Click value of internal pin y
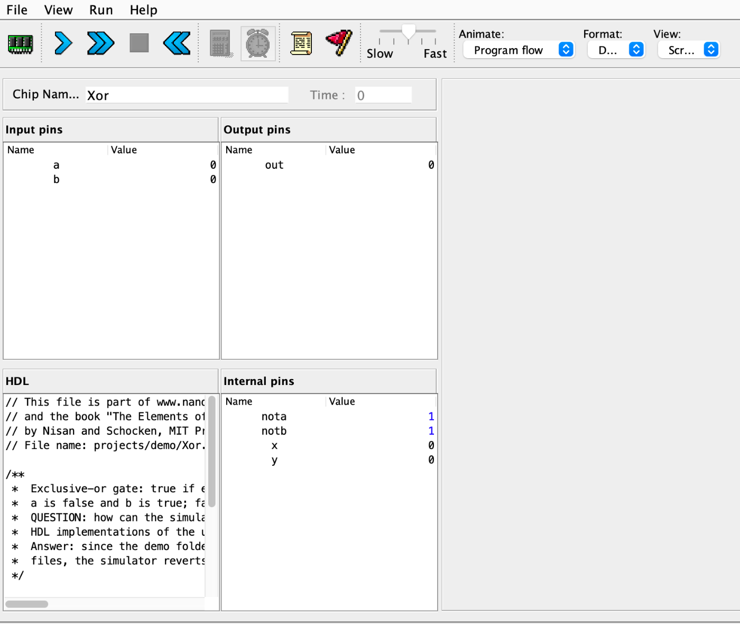This screenshot has width=740, height=624. [x=431, y=460]
